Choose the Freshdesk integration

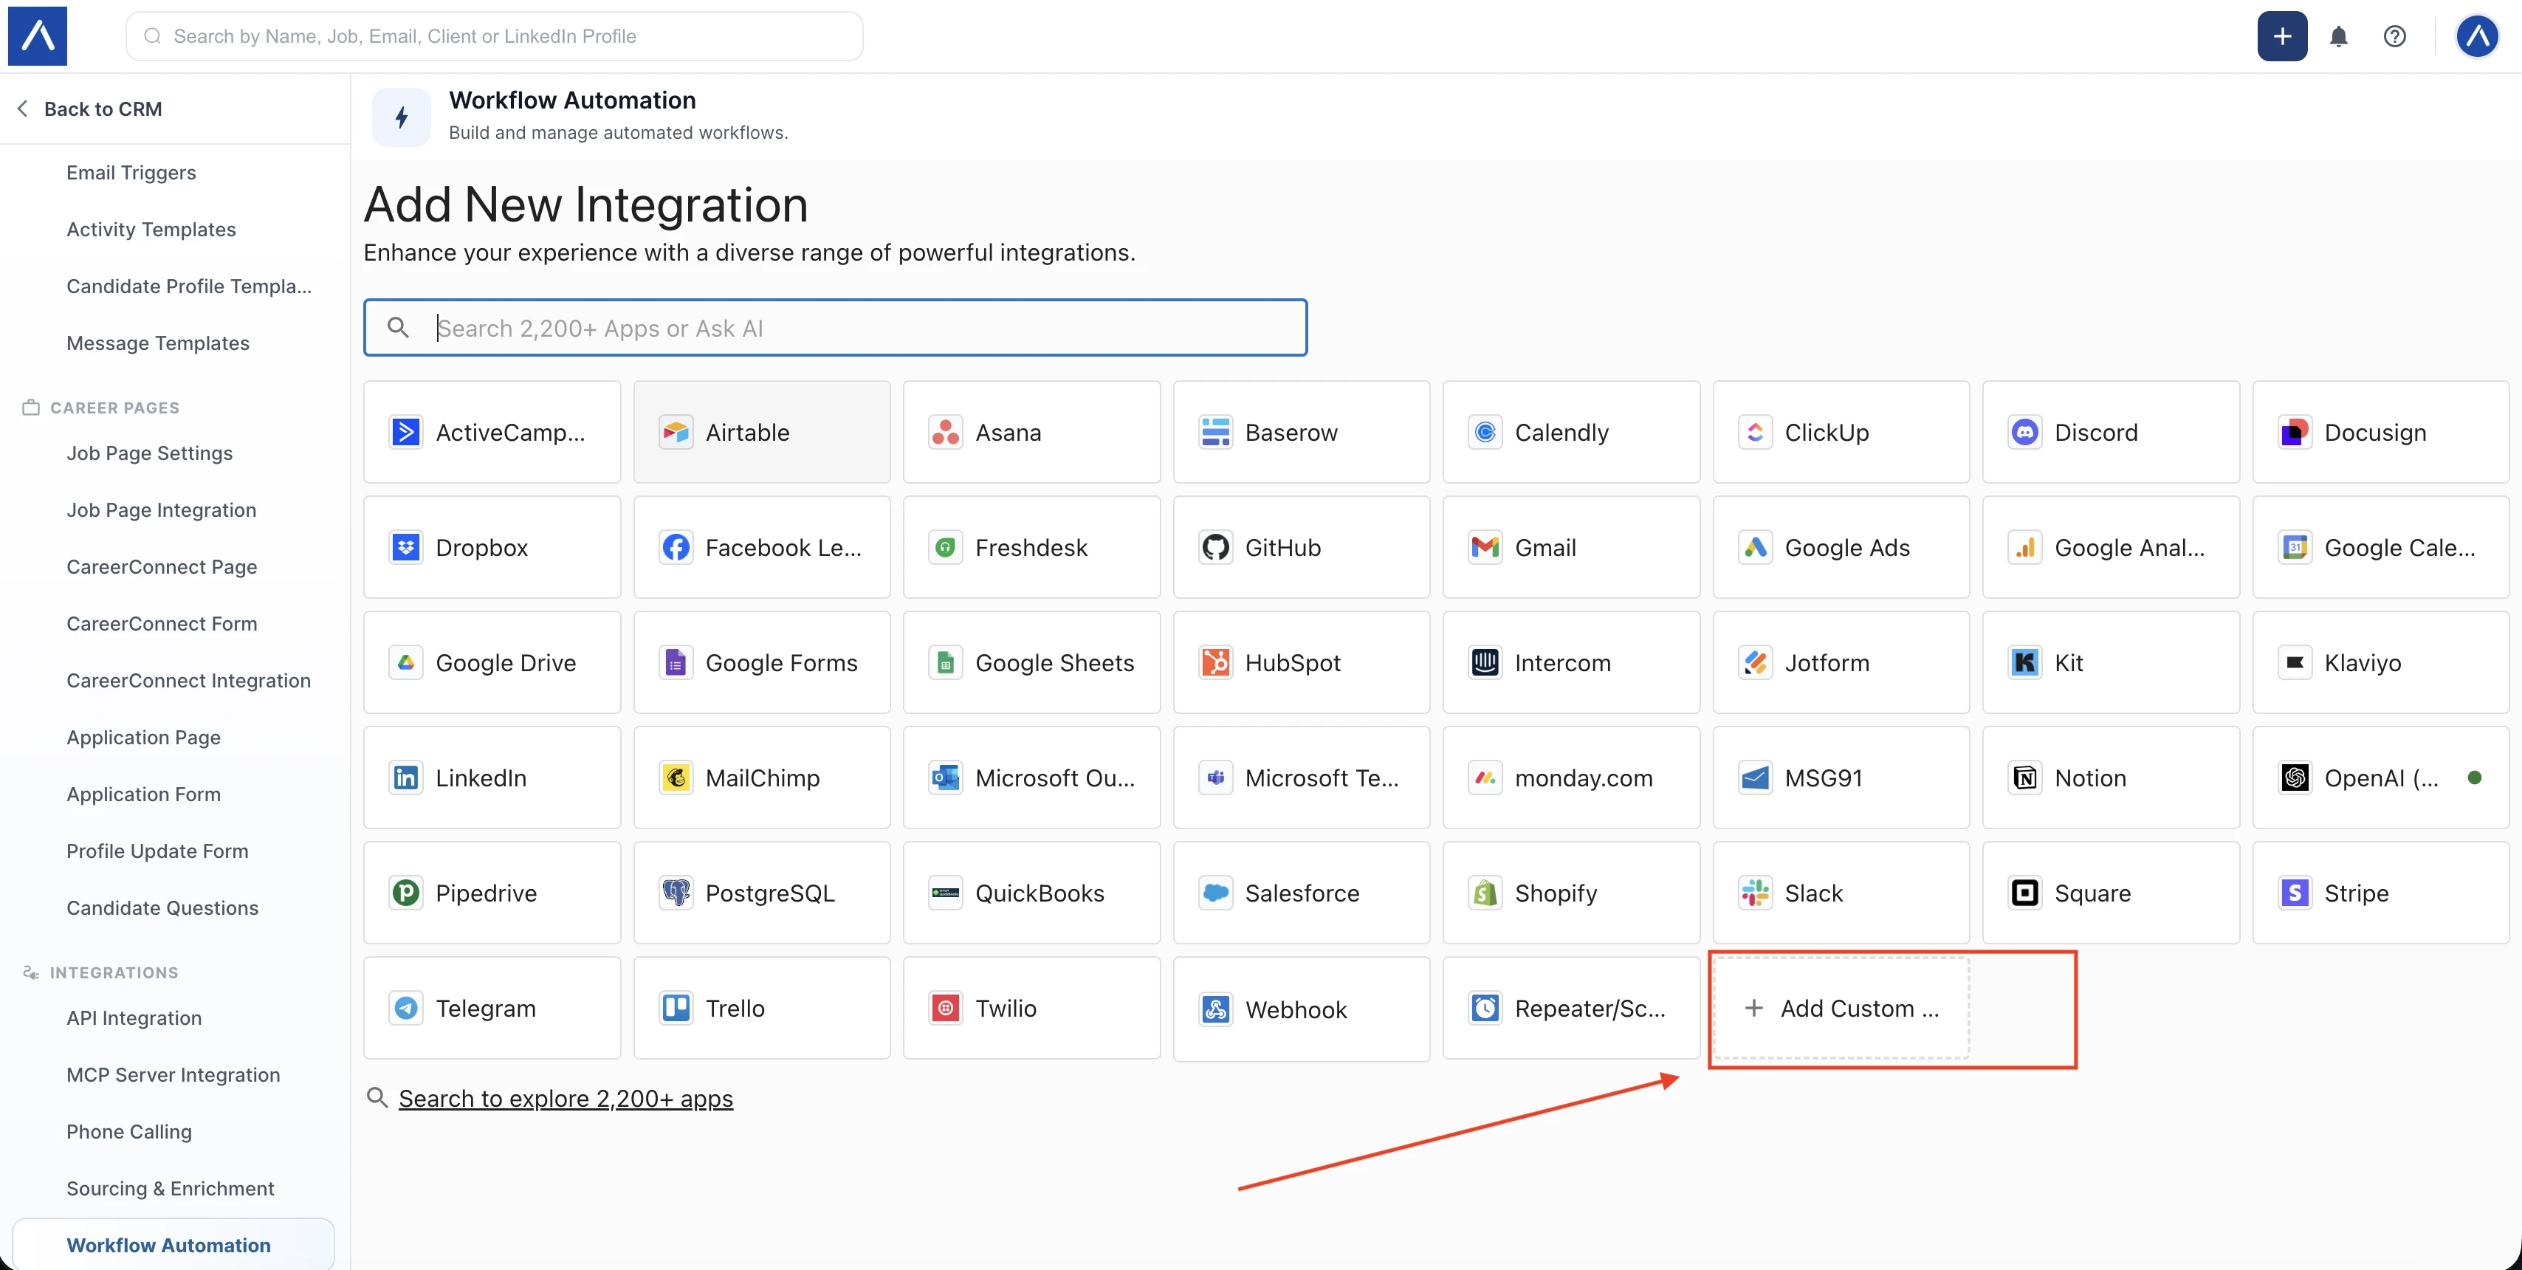coord(1031,547)
